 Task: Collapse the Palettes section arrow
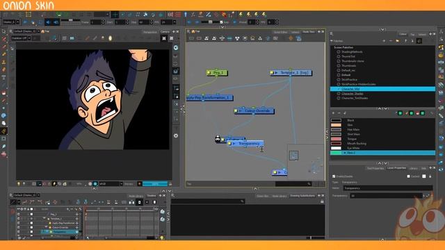tap(332, 41)
